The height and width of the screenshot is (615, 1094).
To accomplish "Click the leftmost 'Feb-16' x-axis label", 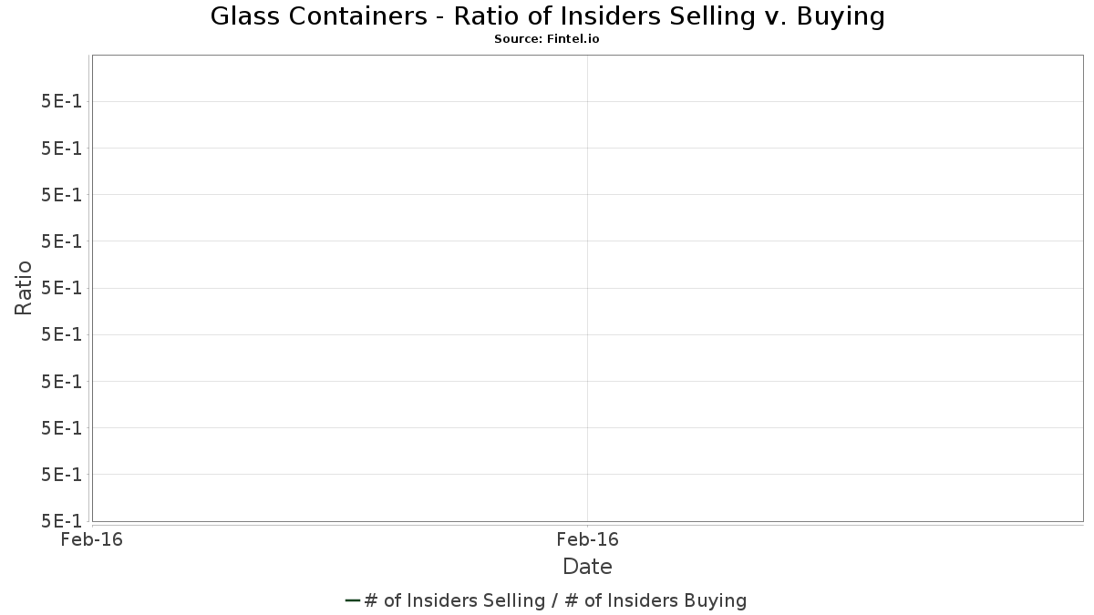I will point(91,539).
